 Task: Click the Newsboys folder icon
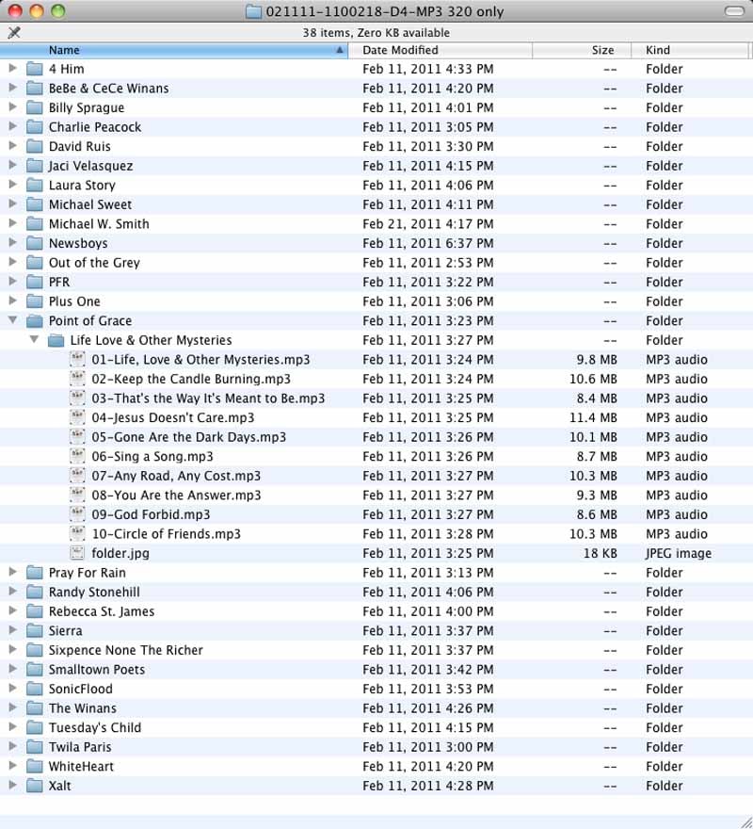pyautogui.click(x=35, y=243)
